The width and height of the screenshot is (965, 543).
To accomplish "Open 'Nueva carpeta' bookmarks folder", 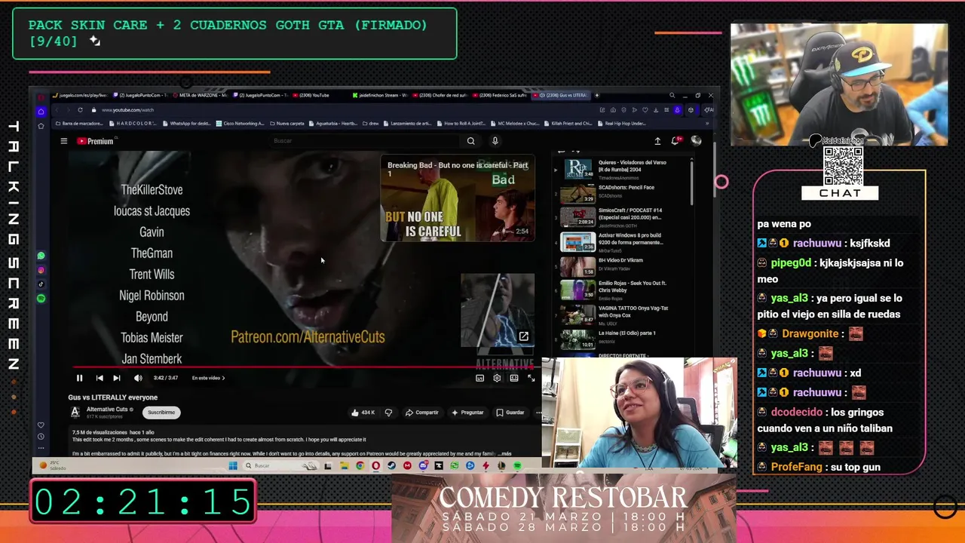I will [x=286, y=124].
